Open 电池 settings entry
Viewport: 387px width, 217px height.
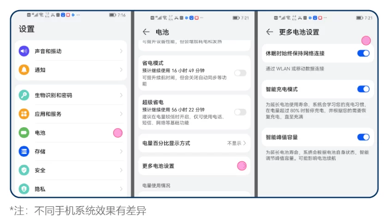(x=71, y=133)
